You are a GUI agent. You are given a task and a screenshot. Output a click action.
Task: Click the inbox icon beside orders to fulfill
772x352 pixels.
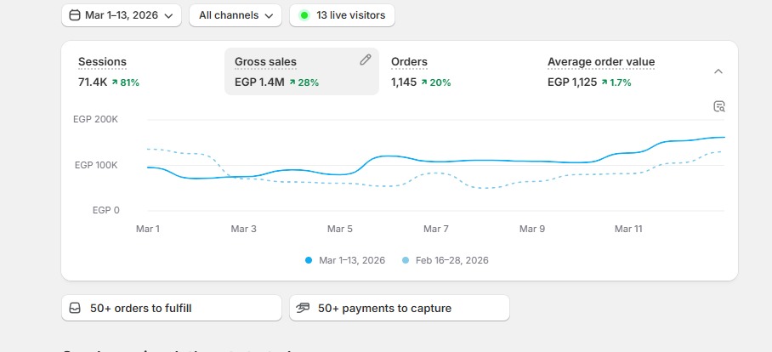click(75, 308)
